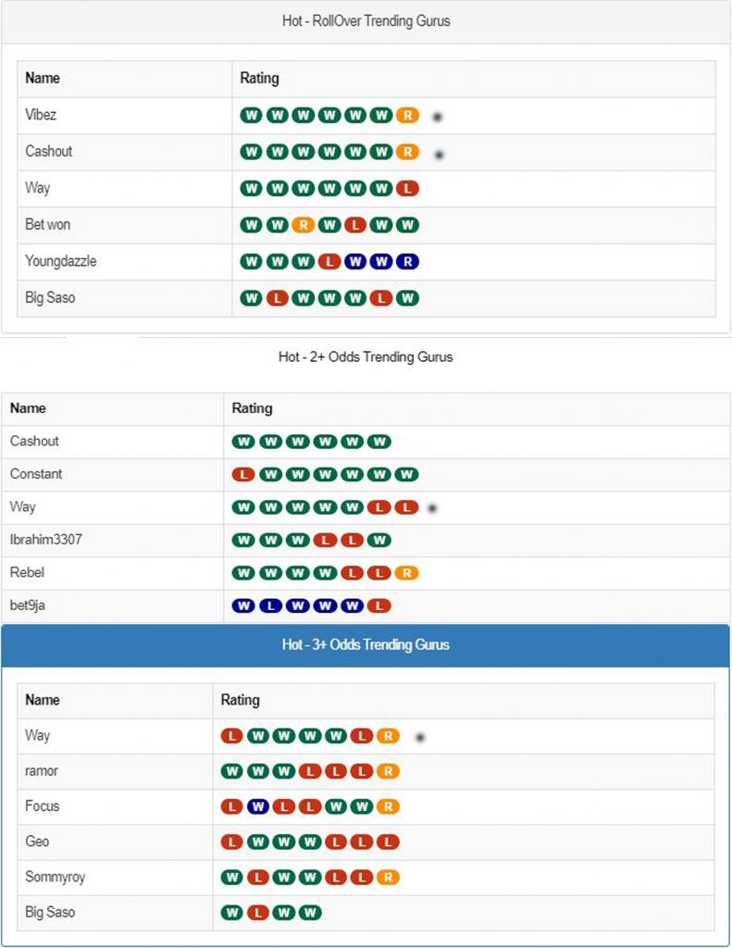Image resolution: width=732 pixels, height=948 pixels.
Task: Click first green W badge in RollOver Big Saso row
Action: (252, 298)
